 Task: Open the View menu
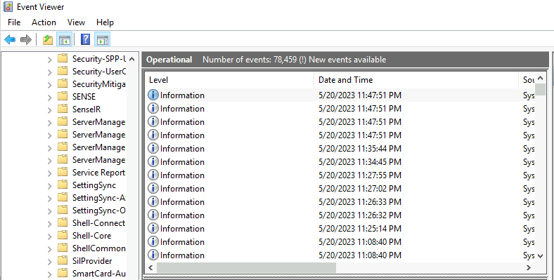click(x=77, y=22)
